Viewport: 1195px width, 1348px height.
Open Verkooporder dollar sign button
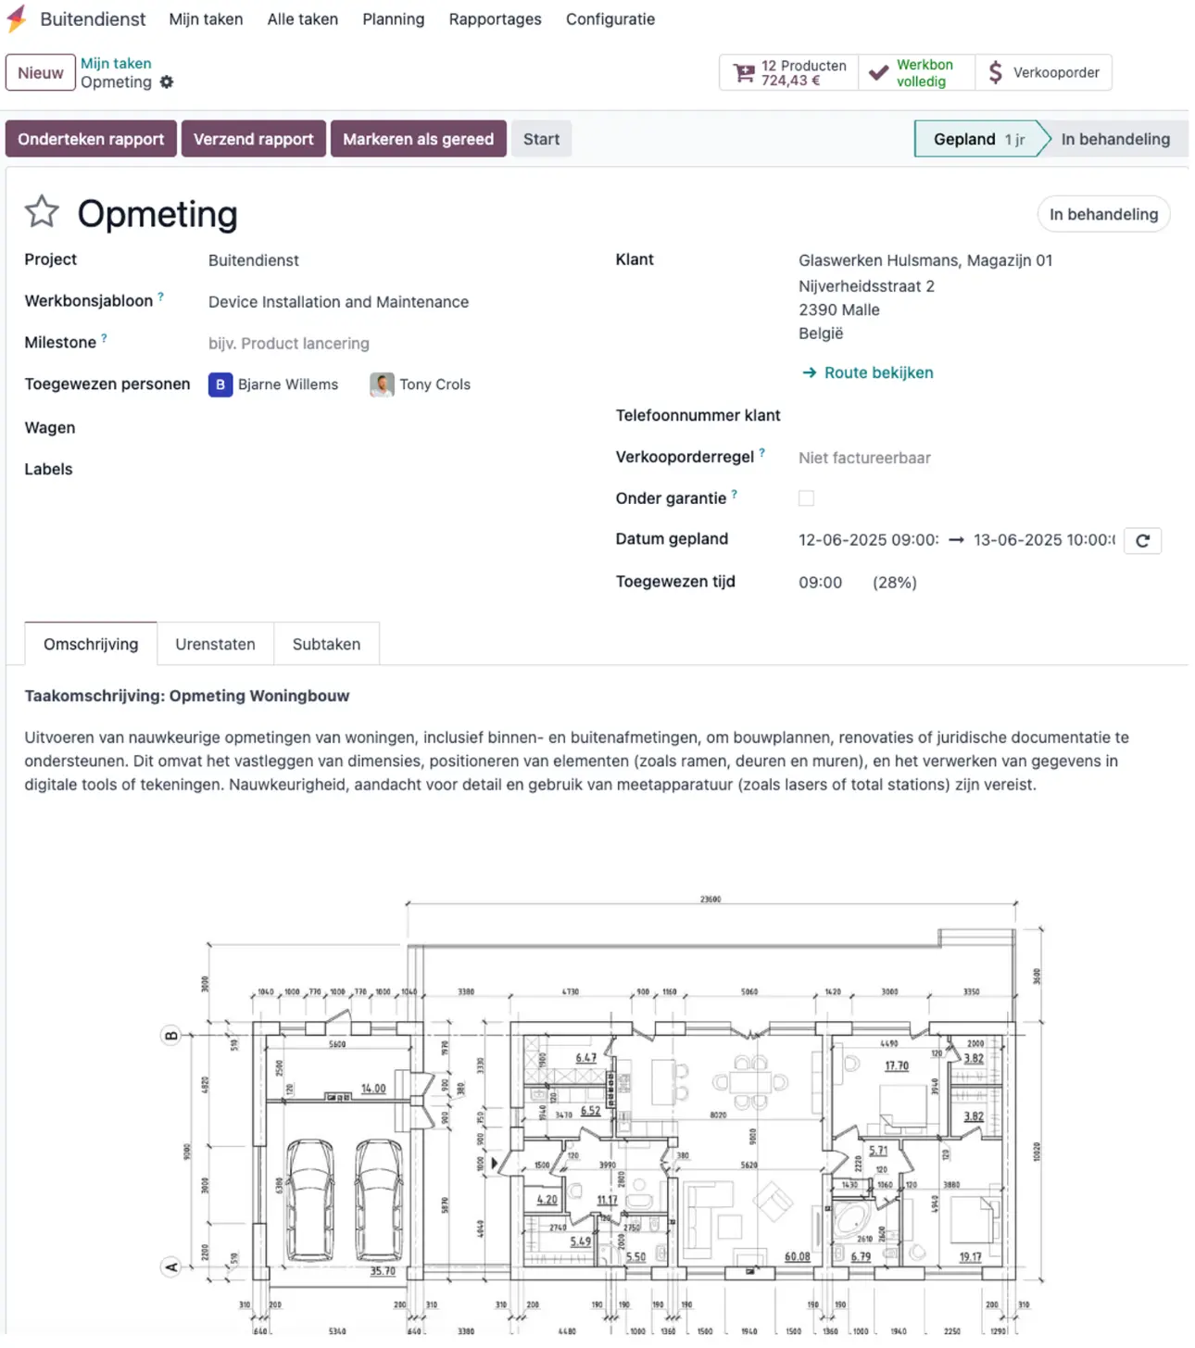(1043, 72)
